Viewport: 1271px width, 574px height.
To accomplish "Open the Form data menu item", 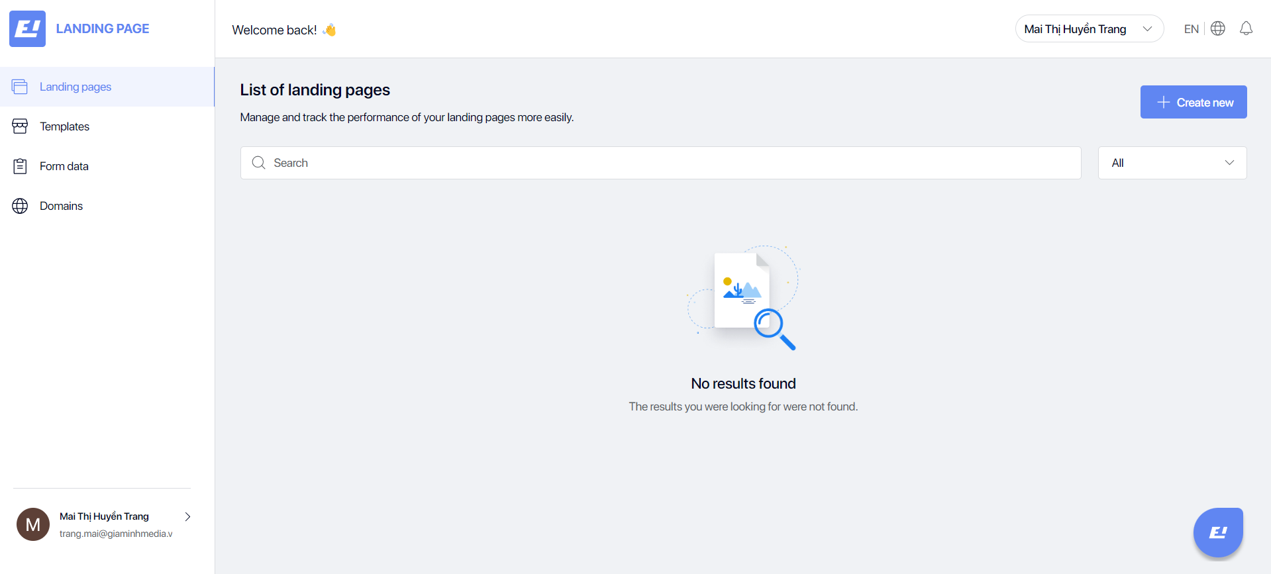I will pyautogui.click(x=64, y=166).
